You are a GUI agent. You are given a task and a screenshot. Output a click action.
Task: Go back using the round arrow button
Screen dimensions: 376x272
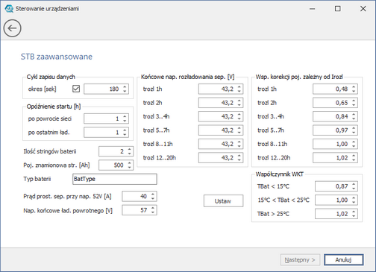(x=12, y=28)
